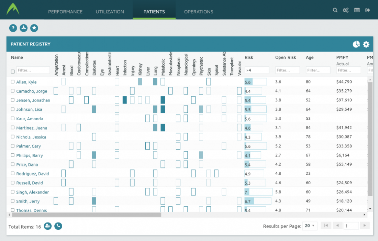The image size is (378, 241).
Task: Open patient Russell, David
Action: coord(30,183)
